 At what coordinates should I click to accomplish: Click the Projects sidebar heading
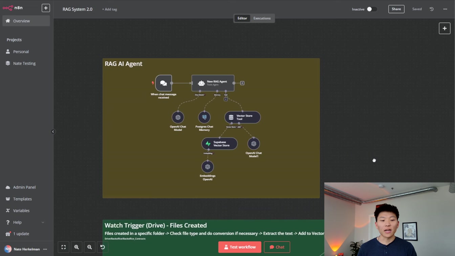(14, 40)
